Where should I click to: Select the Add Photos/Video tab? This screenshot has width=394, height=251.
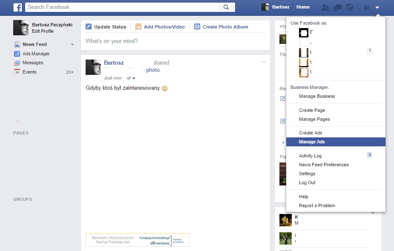click(164, 27)
